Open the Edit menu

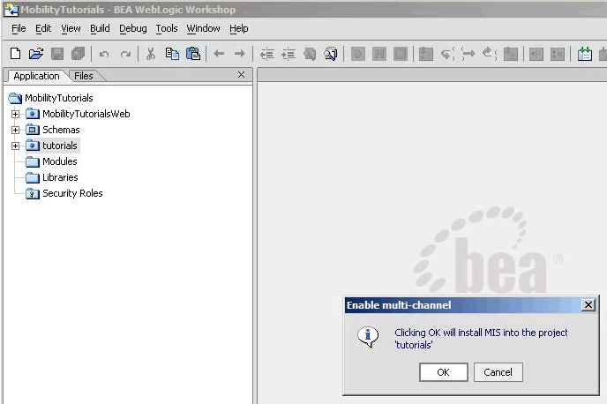coord(43,28)
